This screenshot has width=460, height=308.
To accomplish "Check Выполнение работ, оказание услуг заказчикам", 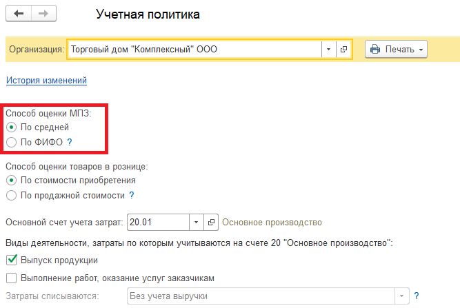I will [12, 278].
